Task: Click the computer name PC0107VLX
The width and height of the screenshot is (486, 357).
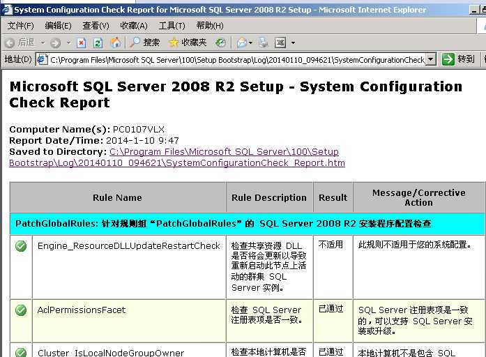Action: click(x=139, y=130)
